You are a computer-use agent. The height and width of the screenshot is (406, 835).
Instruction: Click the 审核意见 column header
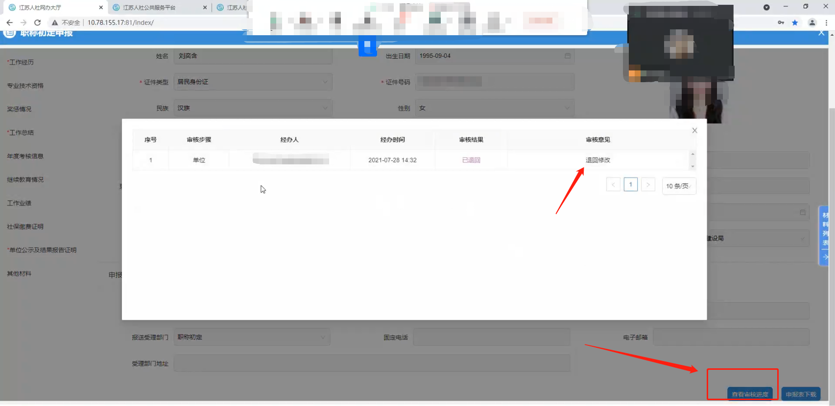(598, 140)
